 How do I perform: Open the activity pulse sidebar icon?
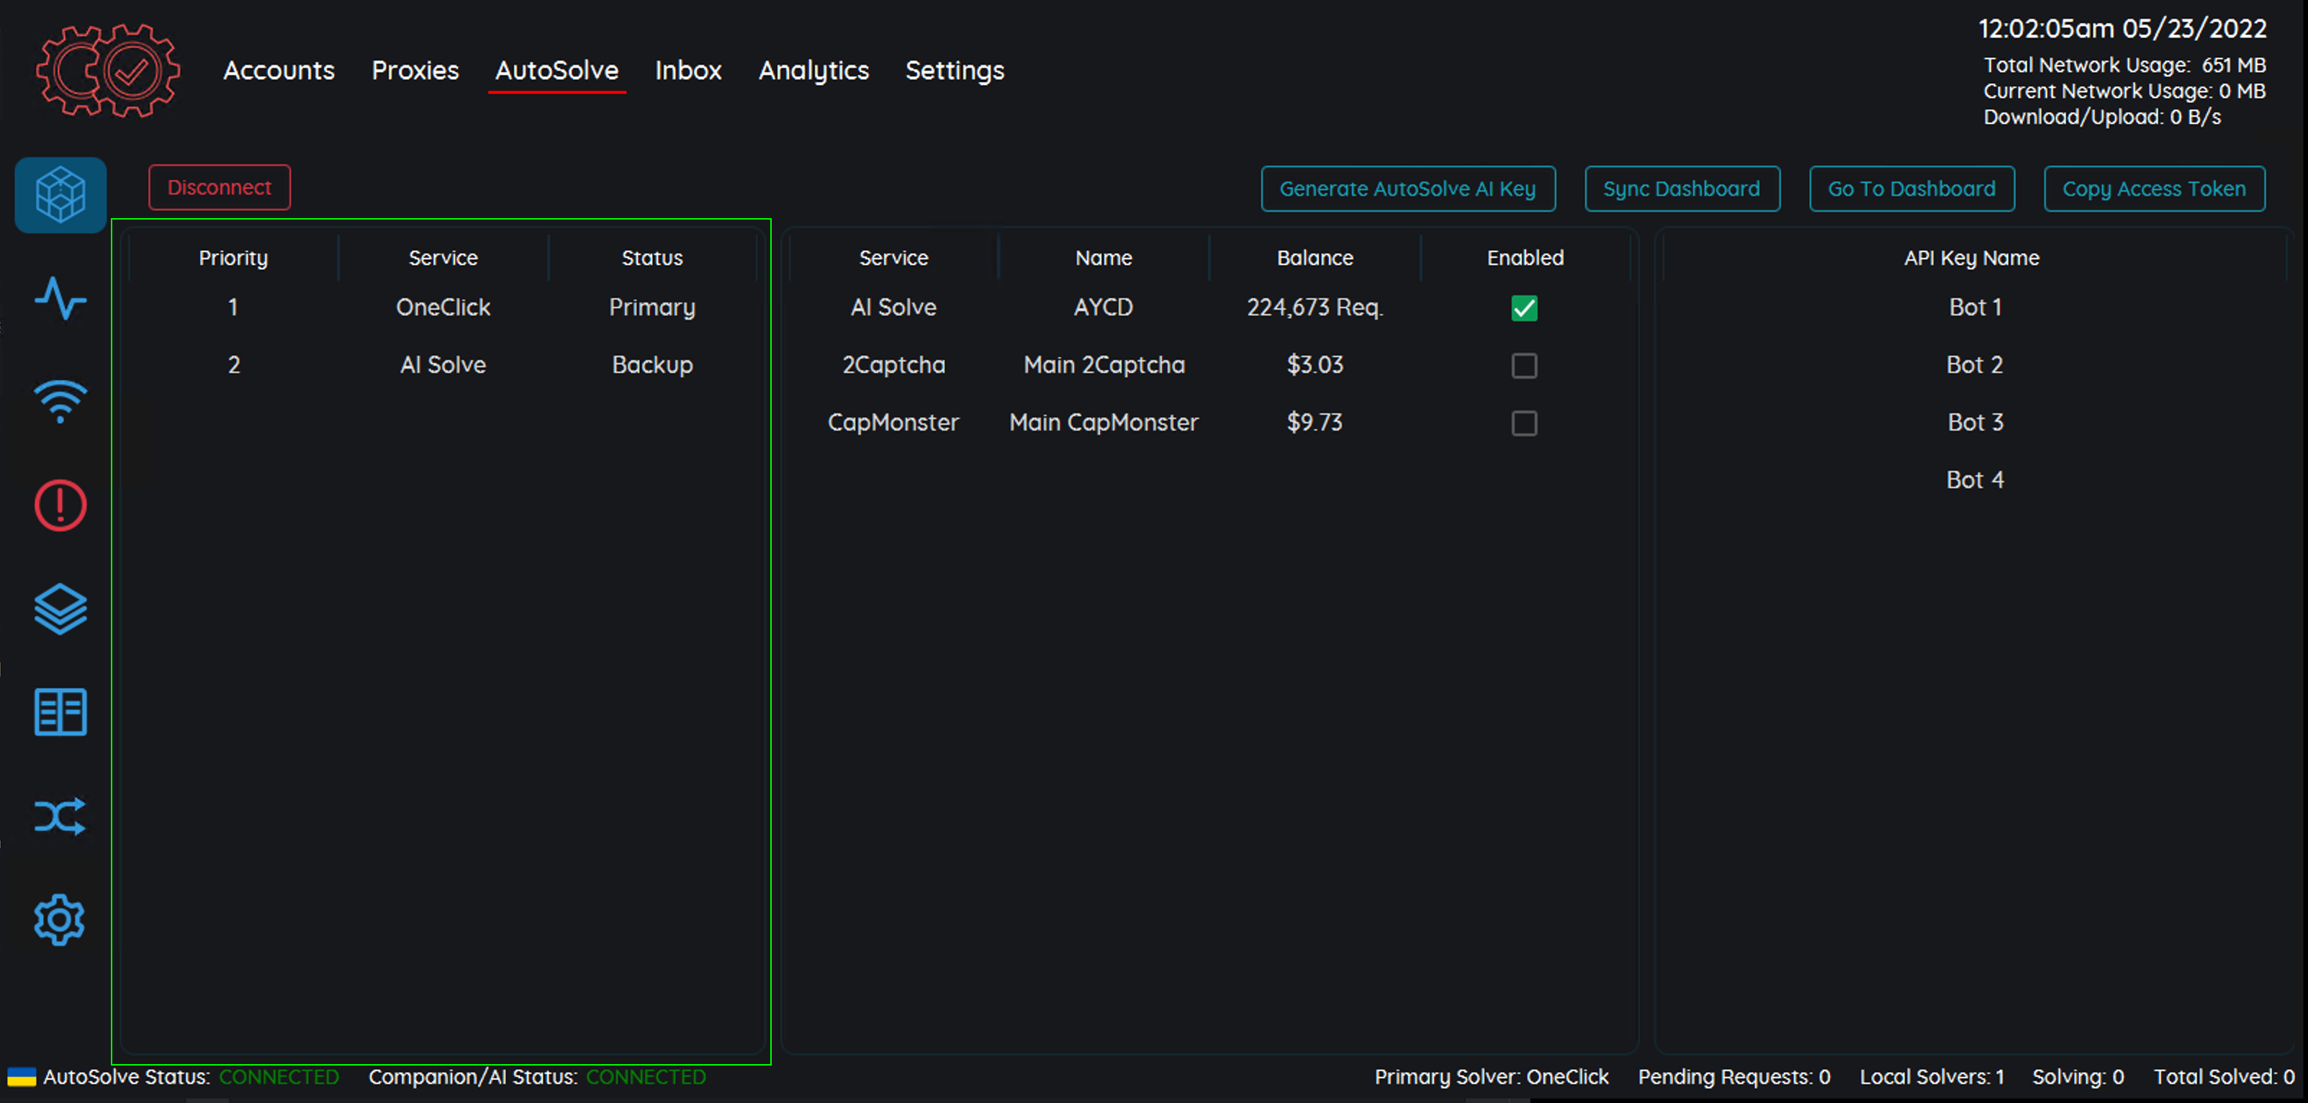click(x=60, y=298)
